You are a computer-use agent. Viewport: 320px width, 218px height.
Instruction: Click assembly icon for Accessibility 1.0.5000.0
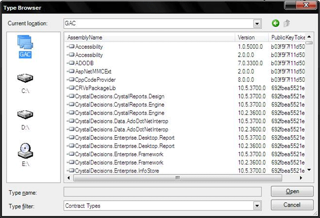coord(71,46)
